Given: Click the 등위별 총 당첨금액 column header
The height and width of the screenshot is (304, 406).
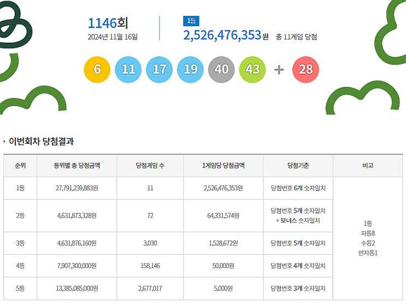Looking at the screenshot, I should click(x=77, y=165).
